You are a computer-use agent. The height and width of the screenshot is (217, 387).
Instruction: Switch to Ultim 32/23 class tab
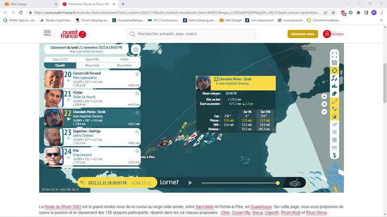click(x=60, y=59)
